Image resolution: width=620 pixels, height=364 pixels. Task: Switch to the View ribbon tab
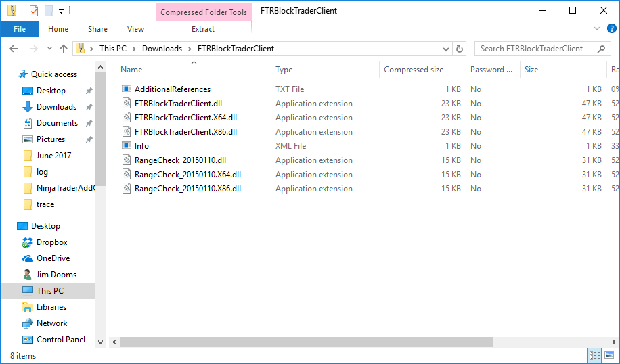(135, 29)
